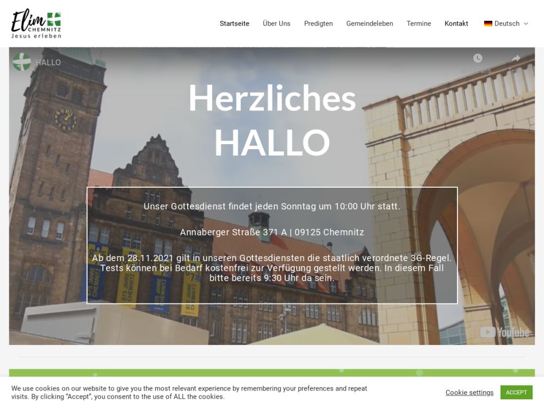
Task: Open the Gemeindeleben menu
Action: (369, 23)
